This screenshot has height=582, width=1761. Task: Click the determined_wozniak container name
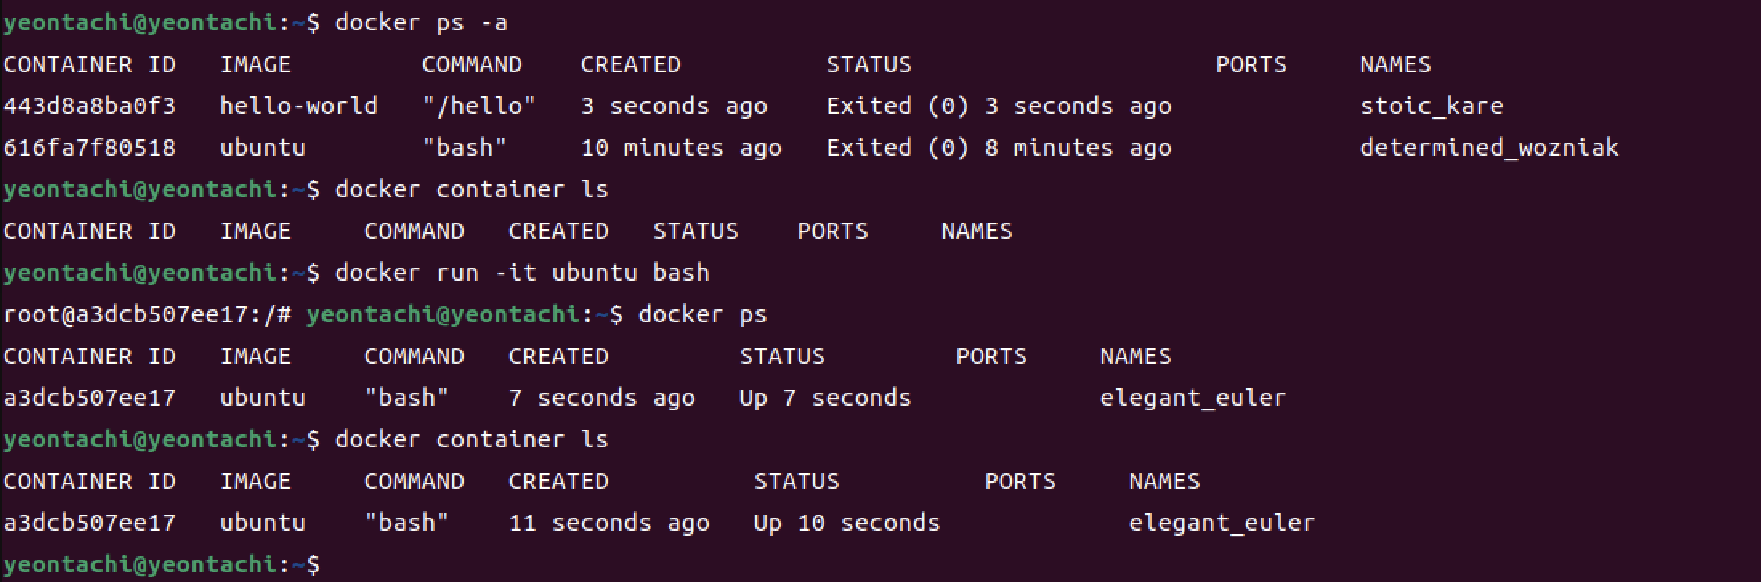tap(1489, 148)
